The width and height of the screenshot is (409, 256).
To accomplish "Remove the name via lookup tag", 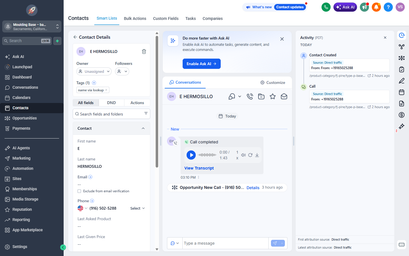I will click(x=106, y=90).
